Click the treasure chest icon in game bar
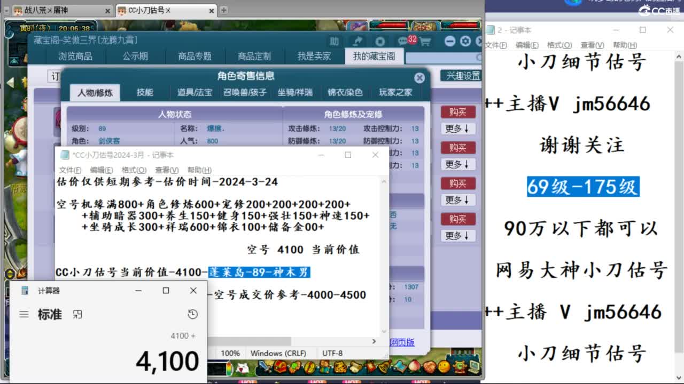The image size is (684, 384). click(281, 367)
